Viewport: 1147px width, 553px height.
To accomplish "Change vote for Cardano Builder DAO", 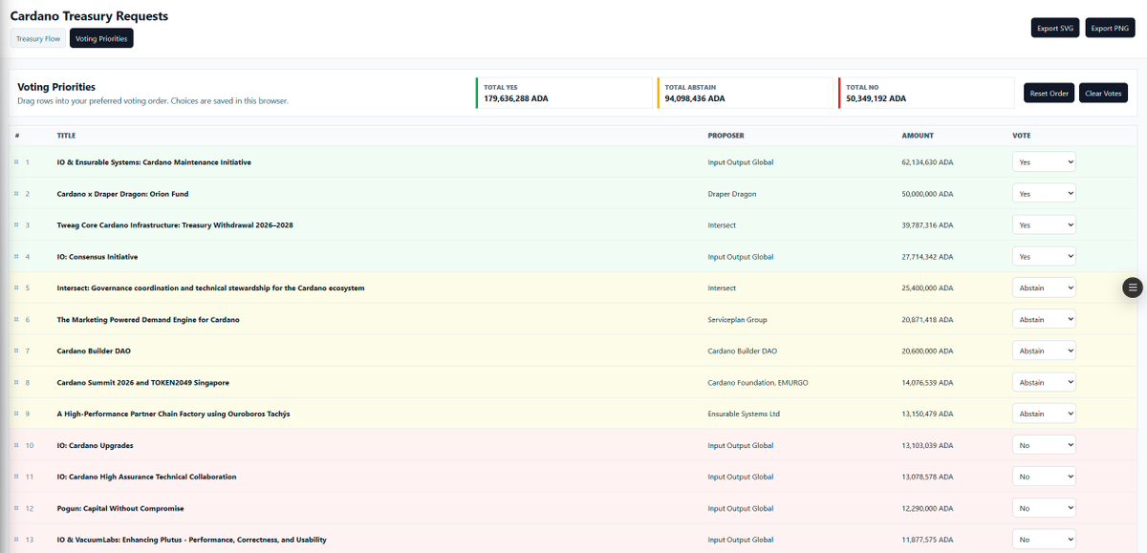I will pyautogui.click(x=1044, y=351).
